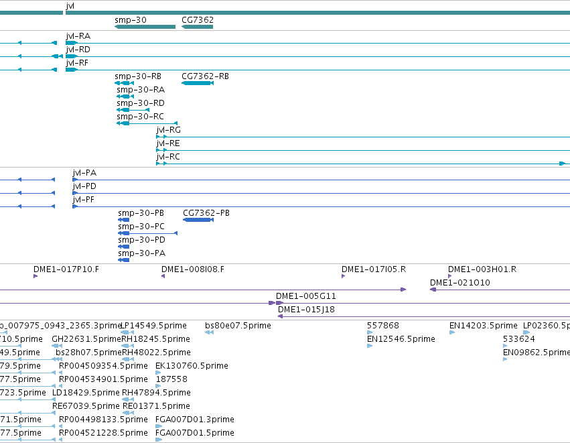
Task: Select the CG7362-RB transcript glyph
Action: [198, 83]
